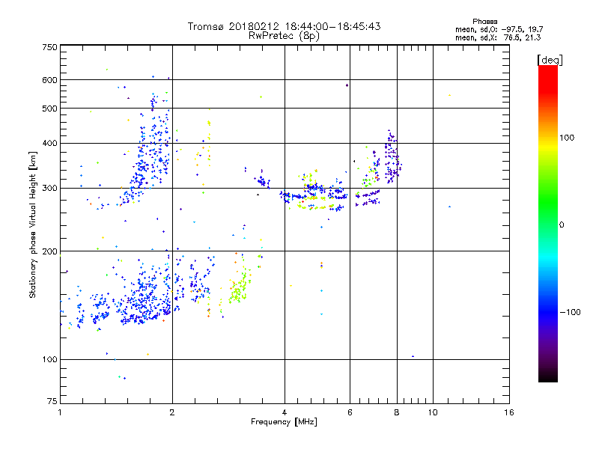The image size is (599, 449).
Task: Click the colorbar label '-100'
Action: (x=570, y=312)
